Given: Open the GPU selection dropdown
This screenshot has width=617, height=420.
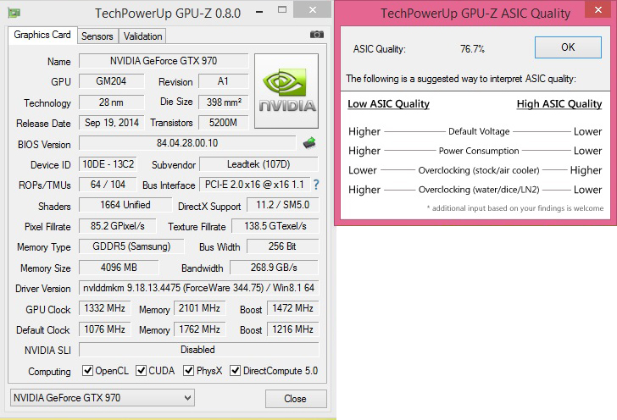Looking at the screenshot, I should tap(103, 398).
